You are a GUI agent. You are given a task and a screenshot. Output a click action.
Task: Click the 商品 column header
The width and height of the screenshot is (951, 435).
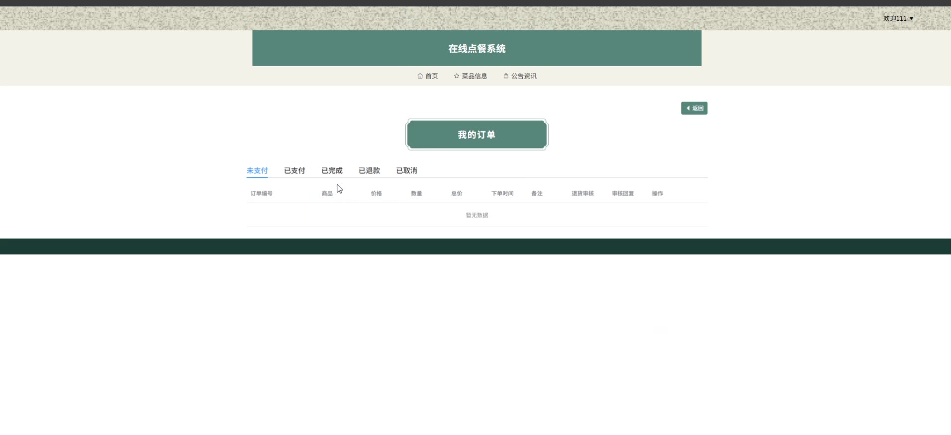point(327,194)
